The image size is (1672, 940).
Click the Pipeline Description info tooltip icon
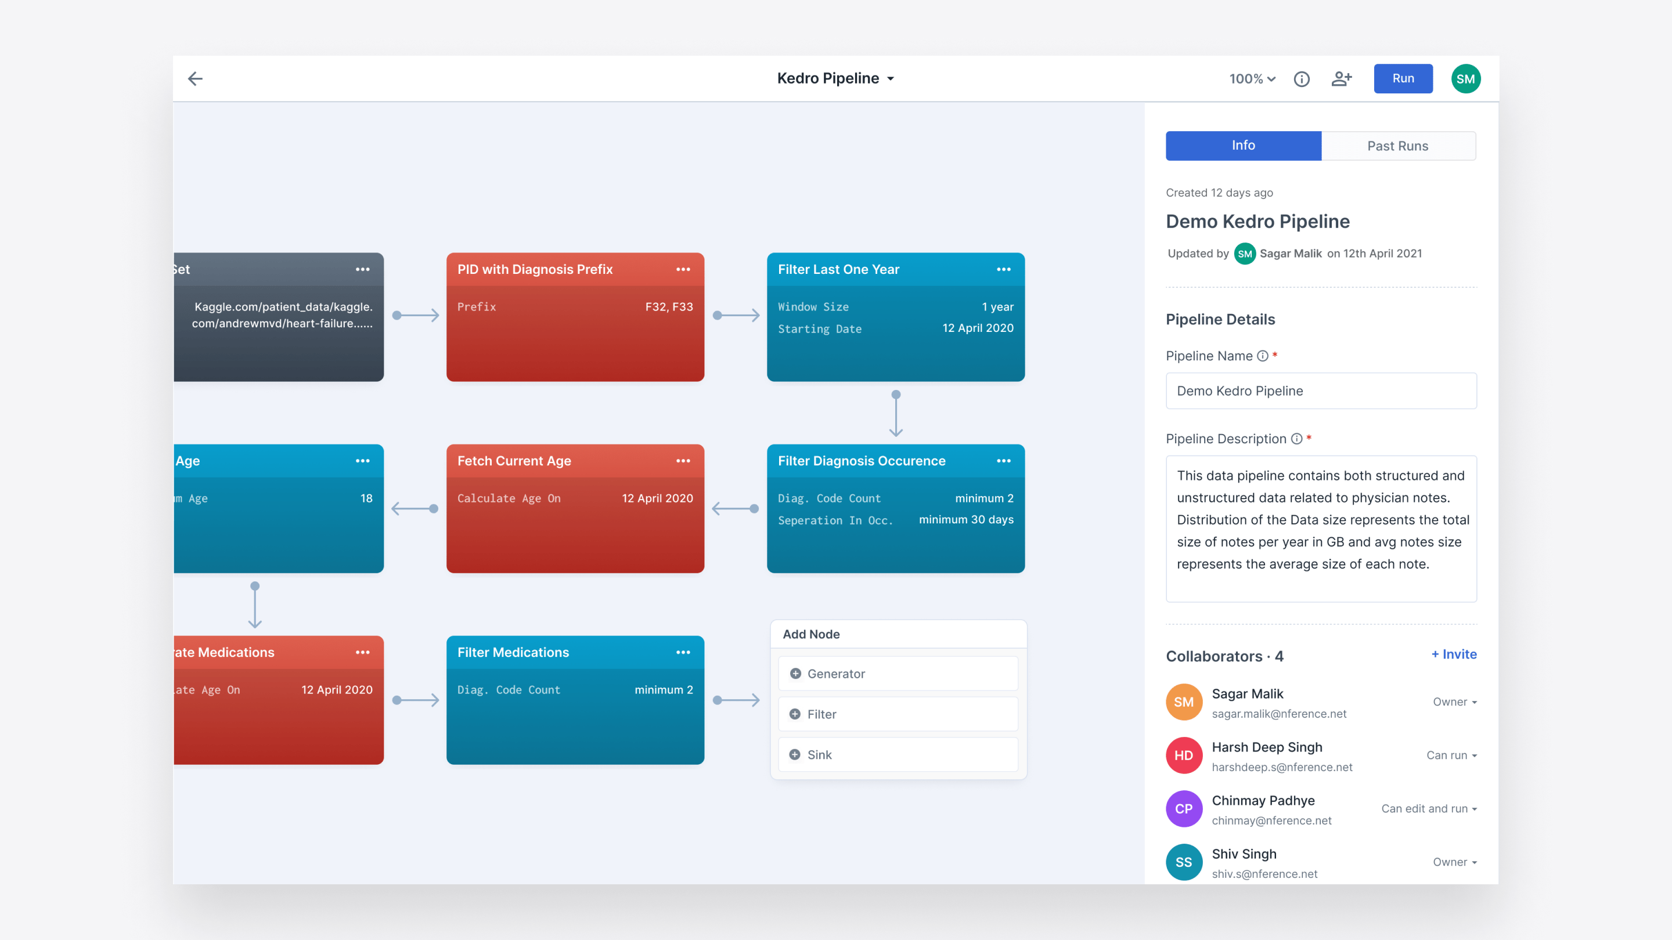1296,439
